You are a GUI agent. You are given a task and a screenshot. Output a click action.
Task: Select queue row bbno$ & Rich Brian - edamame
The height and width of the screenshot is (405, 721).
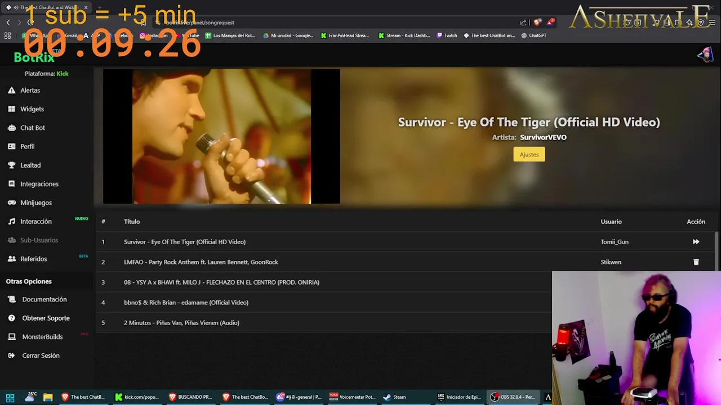coord(324,303)
